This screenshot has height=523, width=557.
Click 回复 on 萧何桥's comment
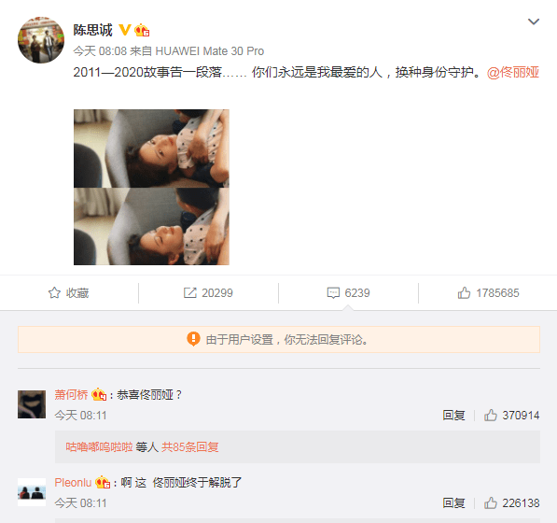453,415
